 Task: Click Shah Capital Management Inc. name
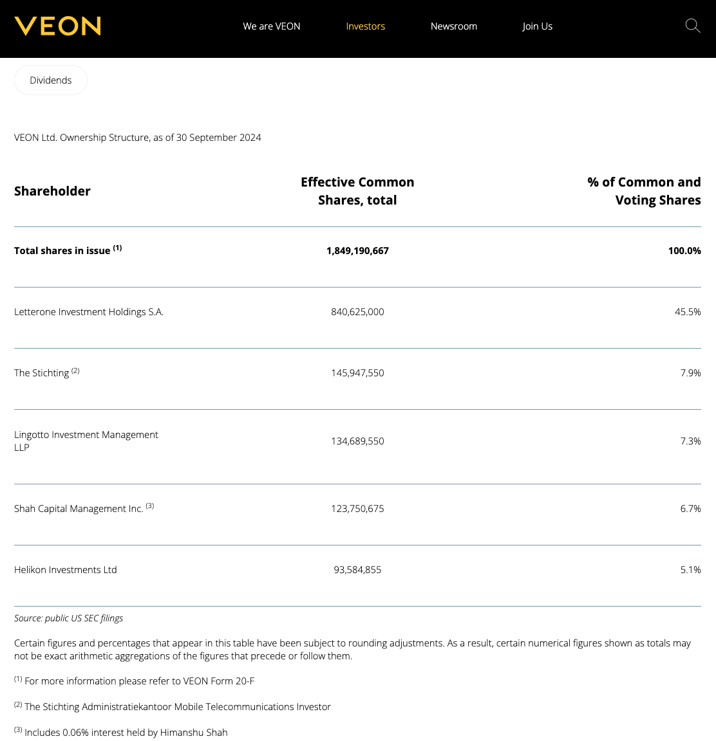79,509
